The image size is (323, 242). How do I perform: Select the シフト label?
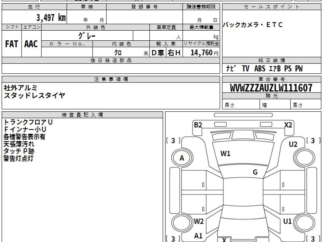click(12, 27)
